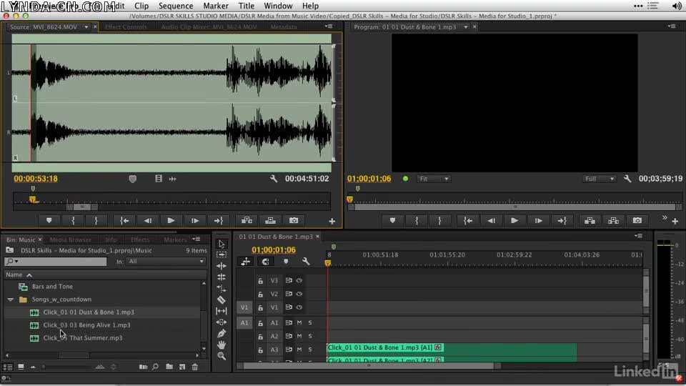Open Program sequence name dropdown

pyautogui.click(x=465, y=26)
